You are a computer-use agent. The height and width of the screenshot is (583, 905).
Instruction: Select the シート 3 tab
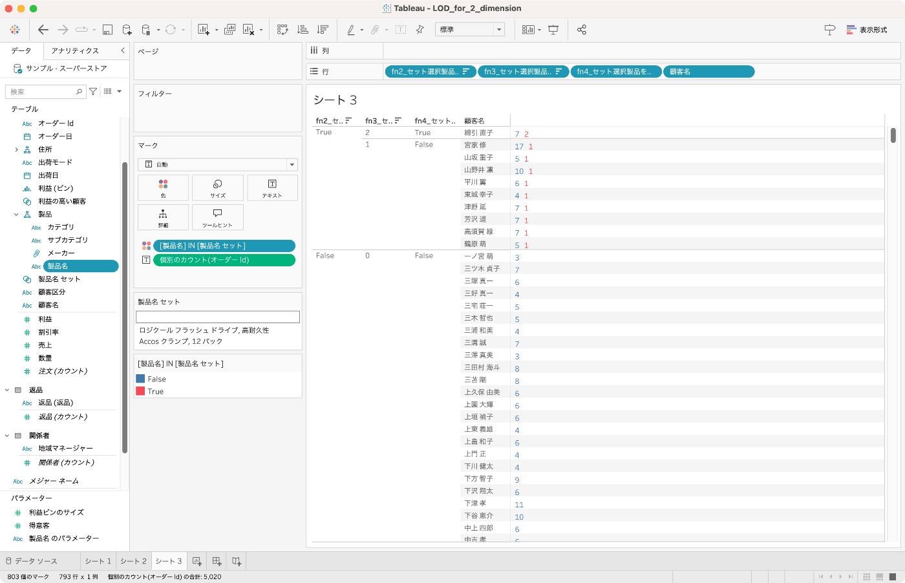[169, 561]
